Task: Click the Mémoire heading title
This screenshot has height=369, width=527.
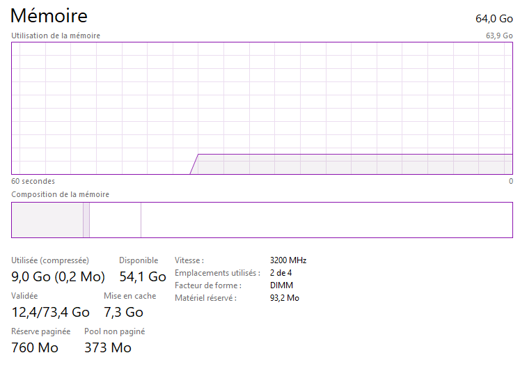Action: coord(49,15)
